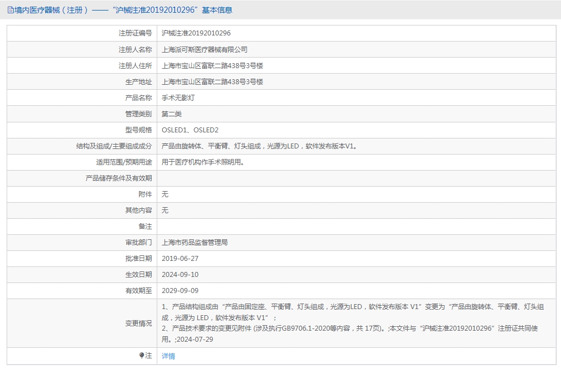Click approval date 2019-06-27
The image size is (561, 370).
180,259
